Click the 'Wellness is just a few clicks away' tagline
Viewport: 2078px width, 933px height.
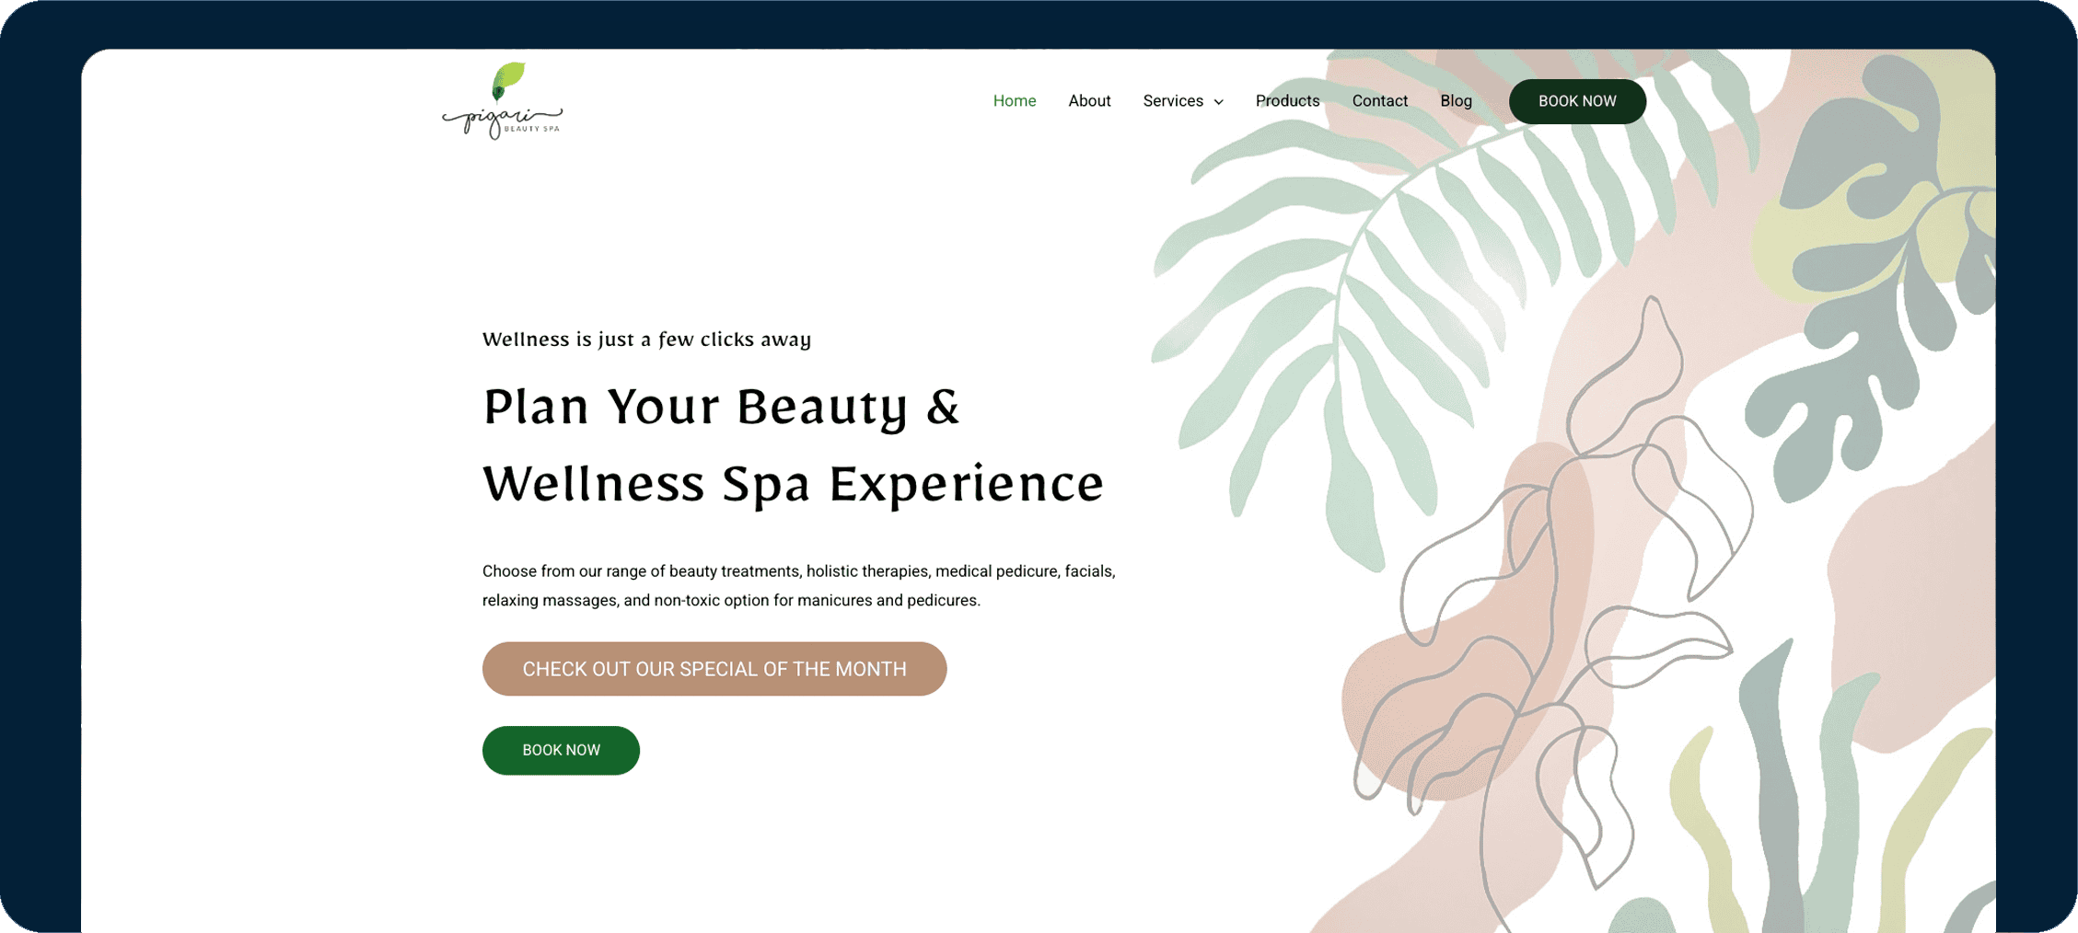tap(646, 340)
